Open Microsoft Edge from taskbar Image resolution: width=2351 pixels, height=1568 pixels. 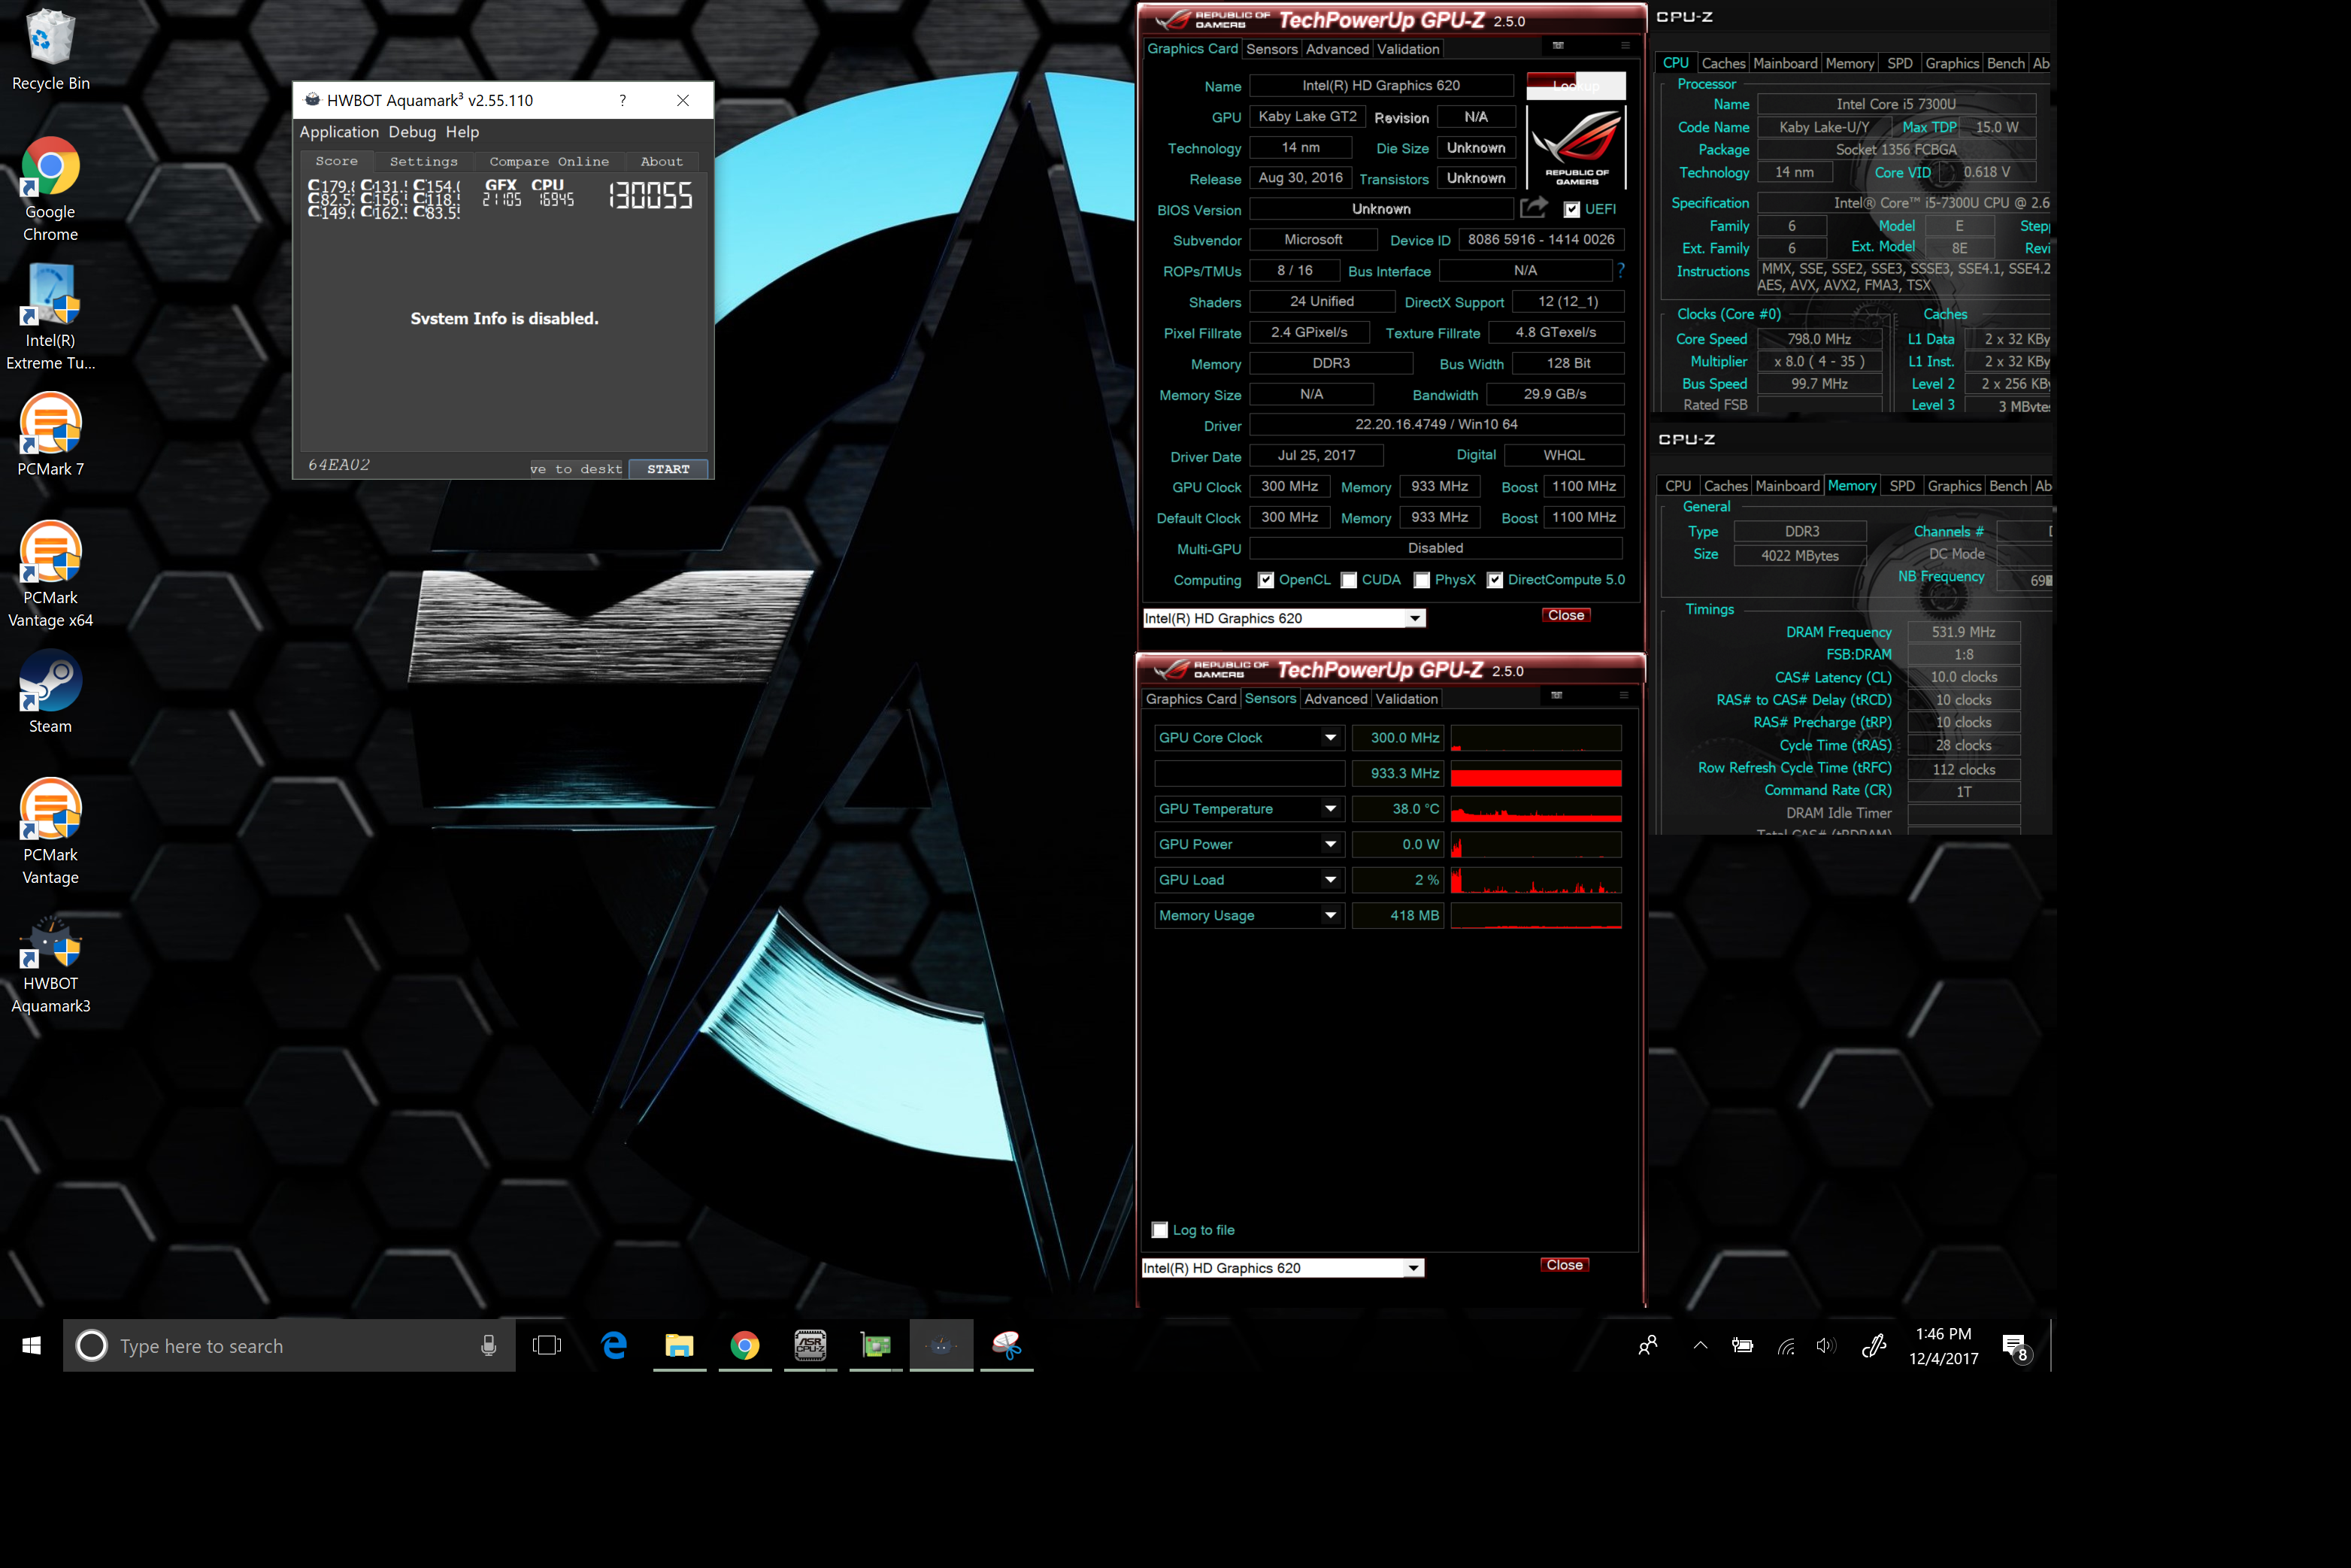(614, 1346)
